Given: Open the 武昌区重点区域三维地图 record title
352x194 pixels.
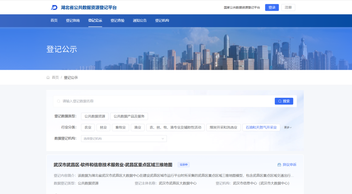Looking at the screenshot, I should click(x=113, y=165).
